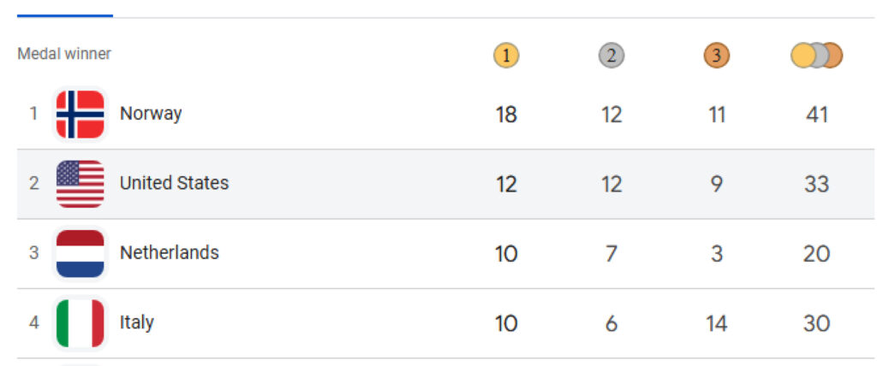The width and height of the screenshot is (877, 366).
Task: Click Norway's gold medal count of 18
Action: click(x=506, y=114)
